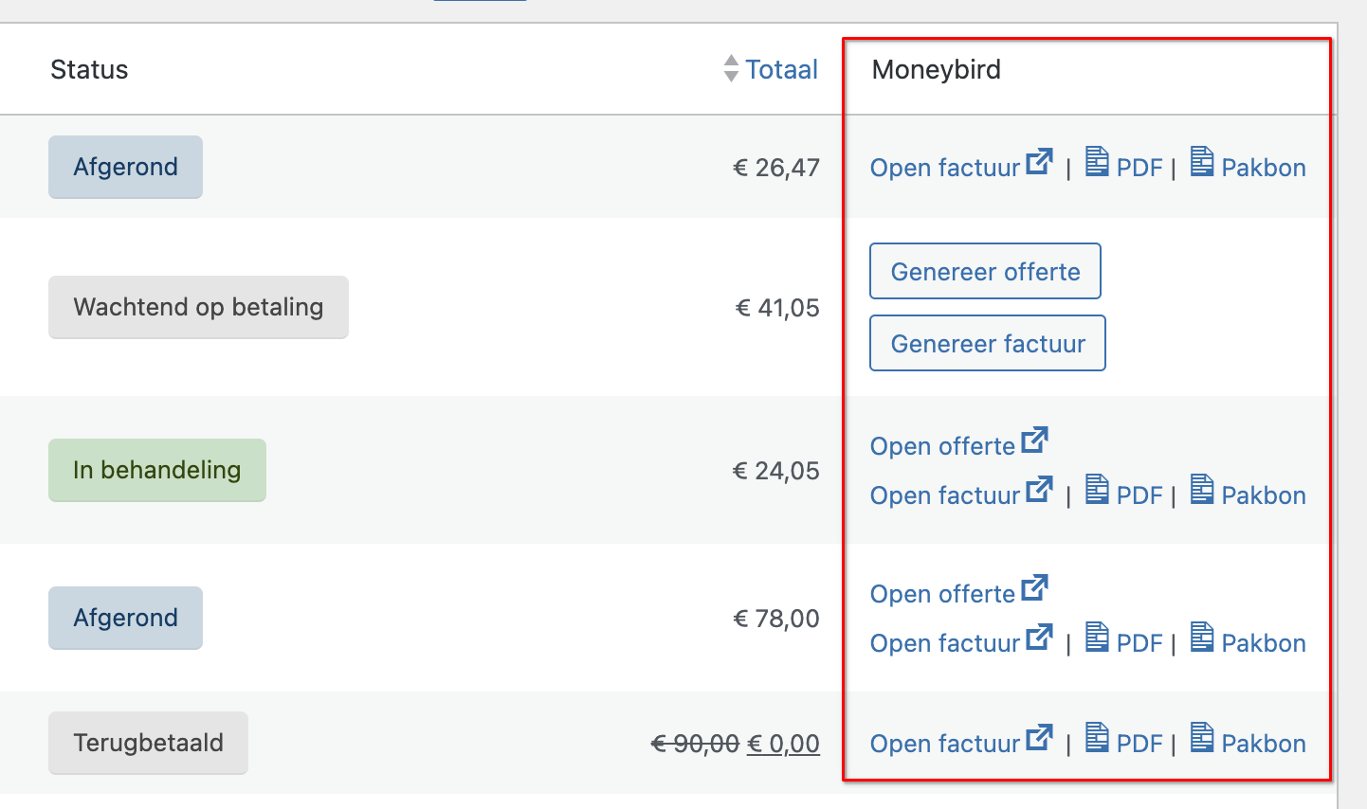Open factuur for the €78,00 order

(x=945, y=643)
